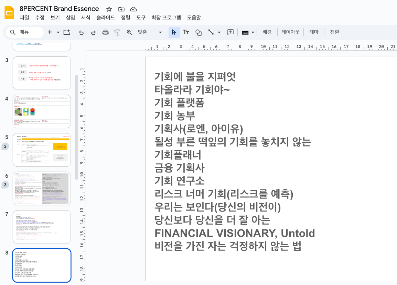Viewport: 397px width, 285px height.
Task: Open the 맞춤 zoom level dropdown
Action: click(150, 32)
